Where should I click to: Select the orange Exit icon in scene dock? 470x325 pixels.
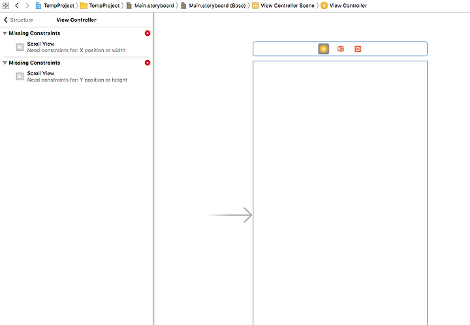(x=358, y=49)
